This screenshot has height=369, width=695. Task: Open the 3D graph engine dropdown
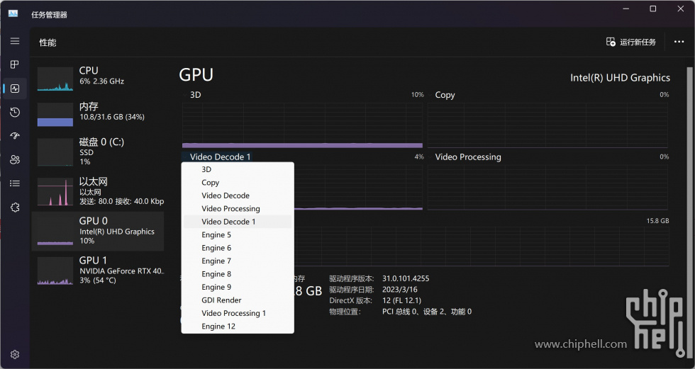pyautogui.click(x=192, y=95)
